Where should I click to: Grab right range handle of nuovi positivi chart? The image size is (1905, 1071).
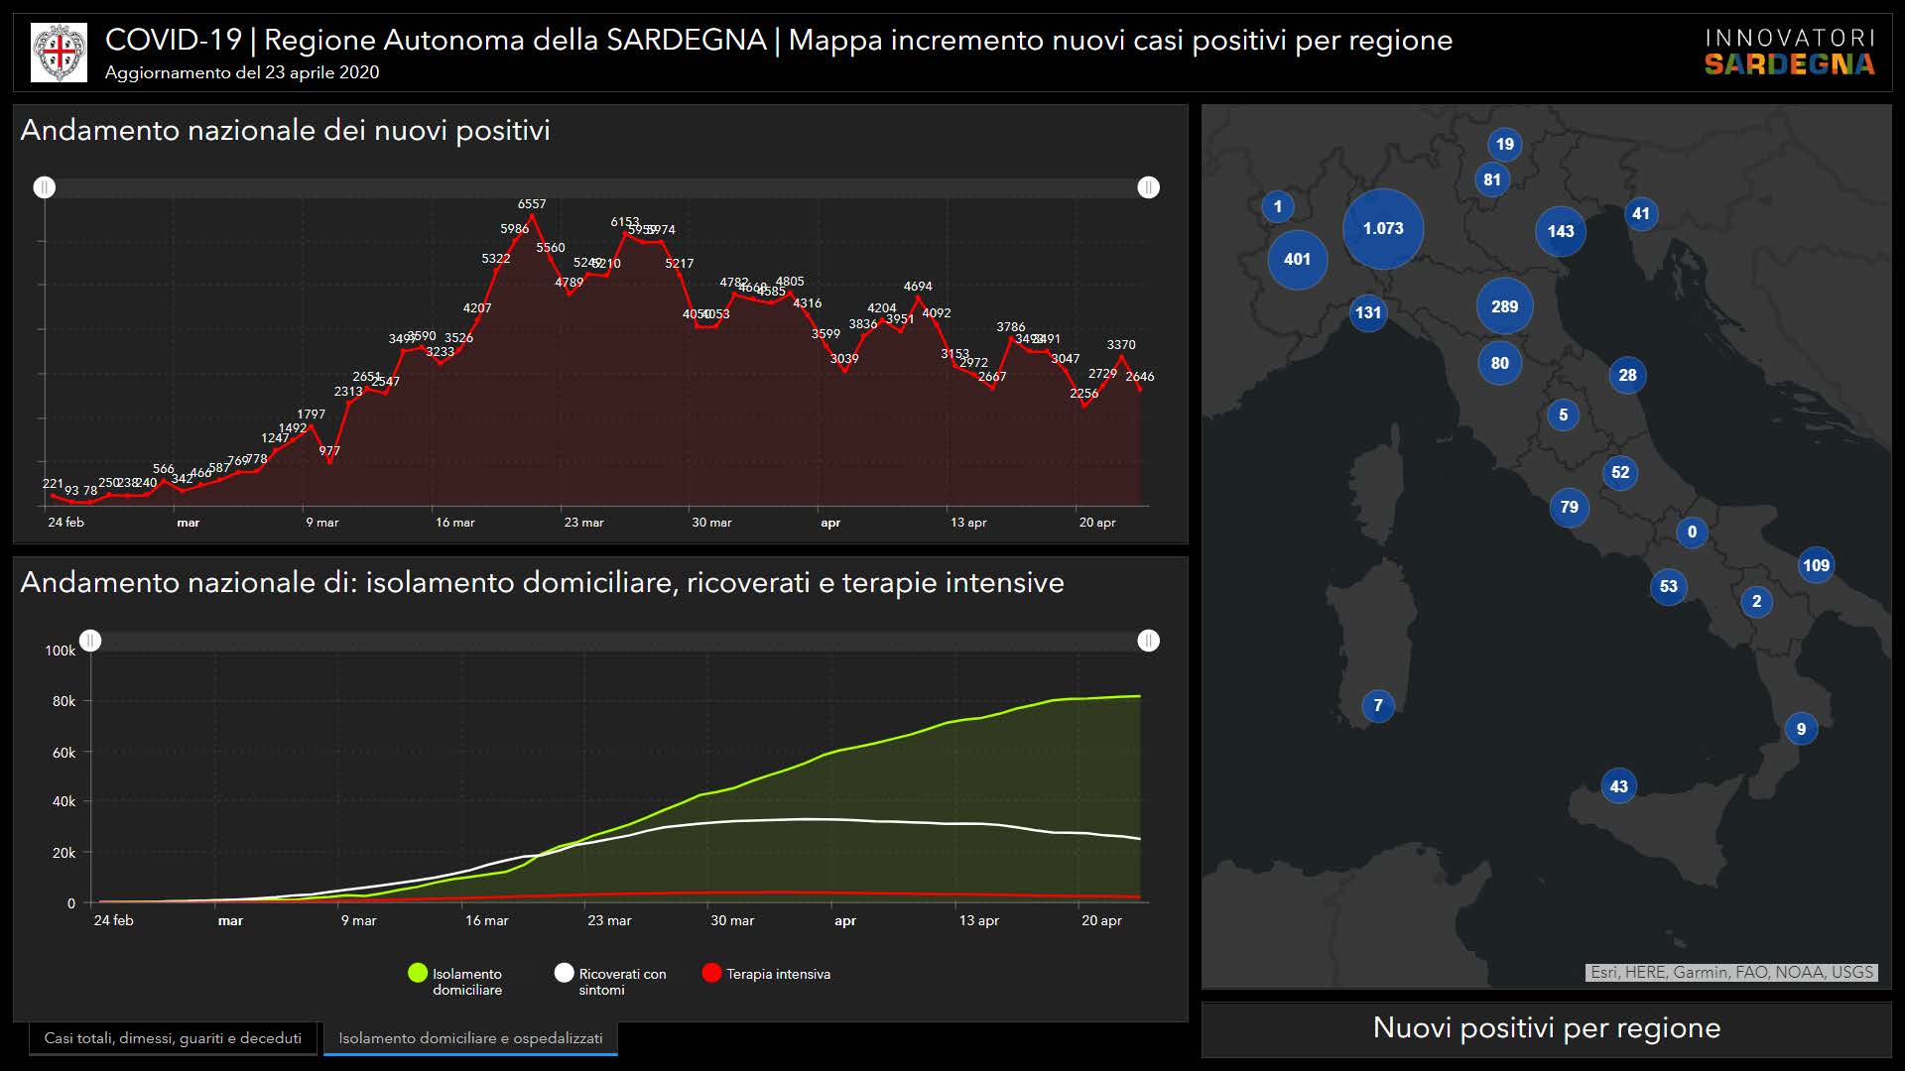tap(1148, 187)
